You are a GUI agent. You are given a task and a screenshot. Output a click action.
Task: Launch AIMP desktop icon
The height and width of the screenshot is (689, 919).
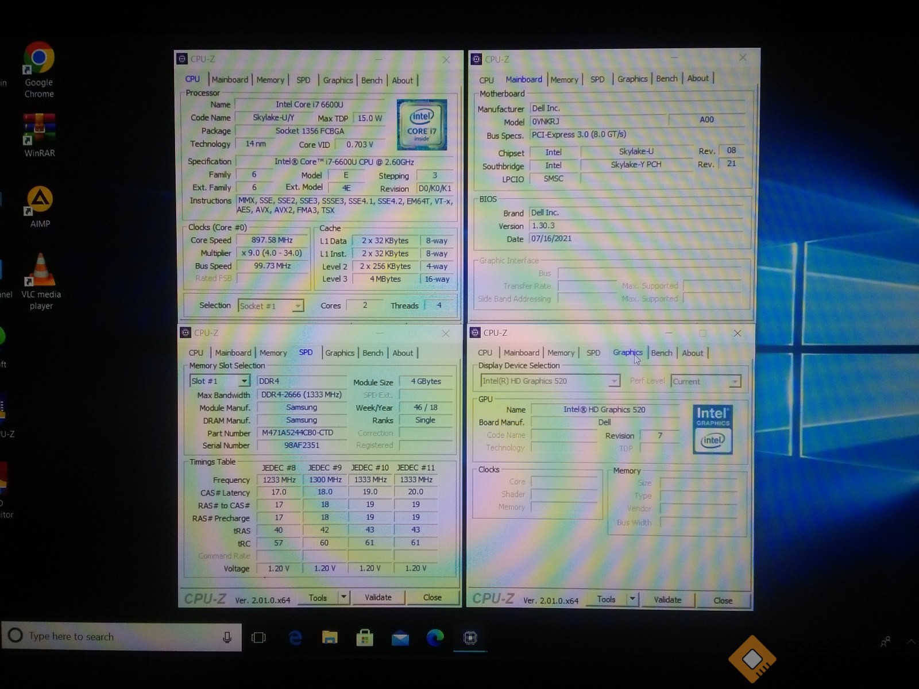click(x=40, y=207)
